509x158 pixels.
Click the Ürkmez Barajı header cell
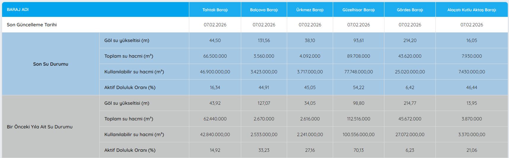[310, 10]
